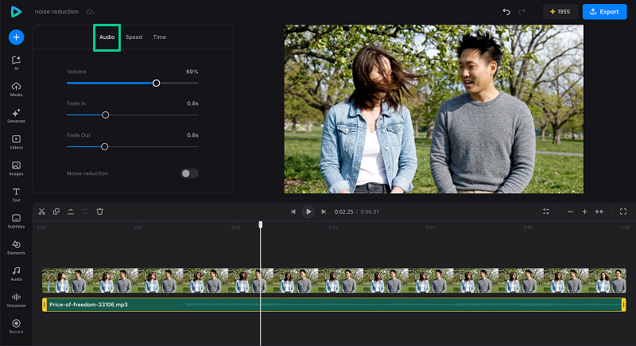Switch to the Time tab

(x=160, y=37)
